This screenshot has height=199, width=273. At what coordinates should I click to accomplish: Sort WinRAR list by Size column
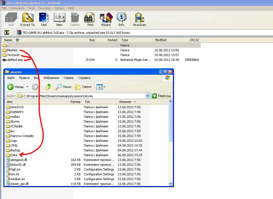(x=85, y=40)
